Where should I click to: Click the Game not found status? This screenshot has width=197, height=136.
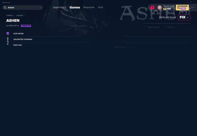click(167, 17)
